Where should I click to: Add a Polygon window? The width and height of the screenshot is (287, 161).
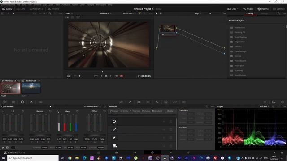(135, 111)
